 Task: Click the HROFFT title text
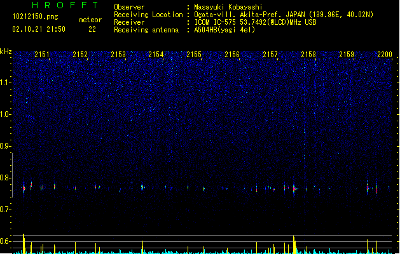65,5
